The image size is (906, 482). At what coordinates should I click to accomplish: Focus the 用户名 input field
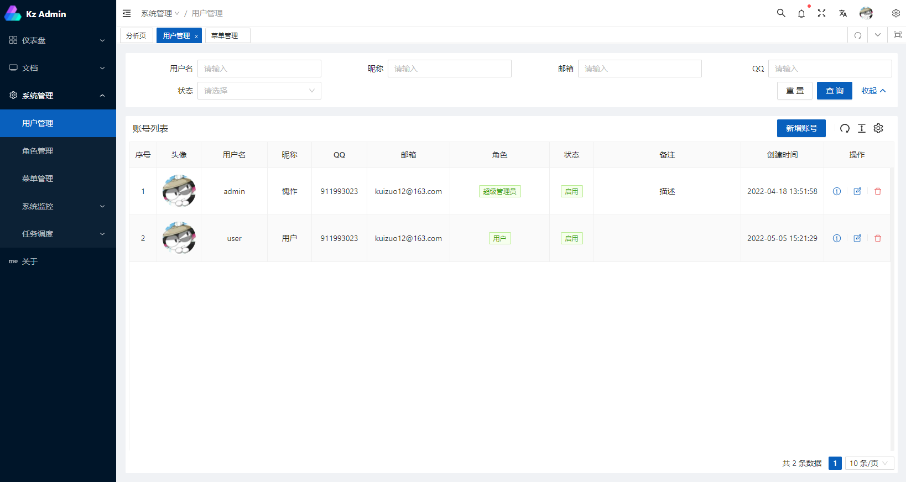259,69
